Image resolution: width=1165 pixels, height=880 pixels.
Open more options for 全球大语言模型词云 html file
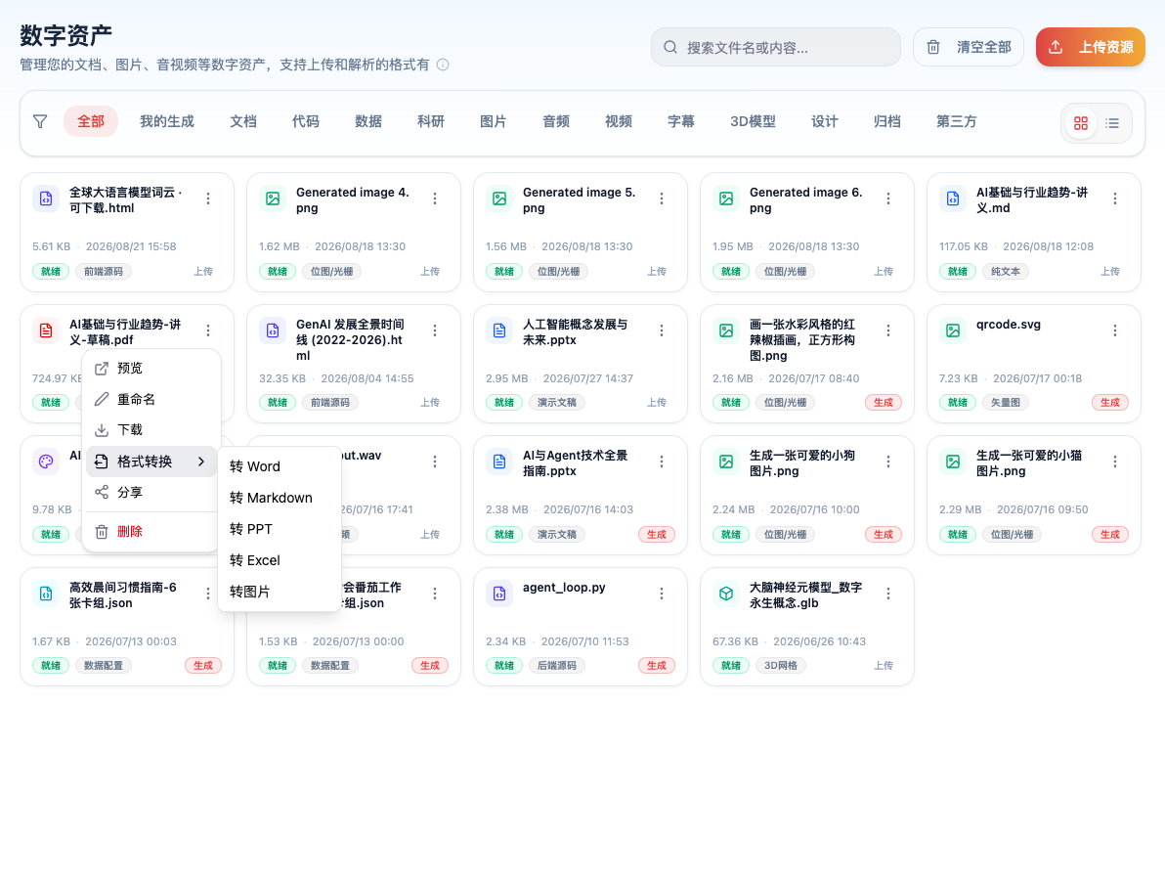click(x=208, y=198)
